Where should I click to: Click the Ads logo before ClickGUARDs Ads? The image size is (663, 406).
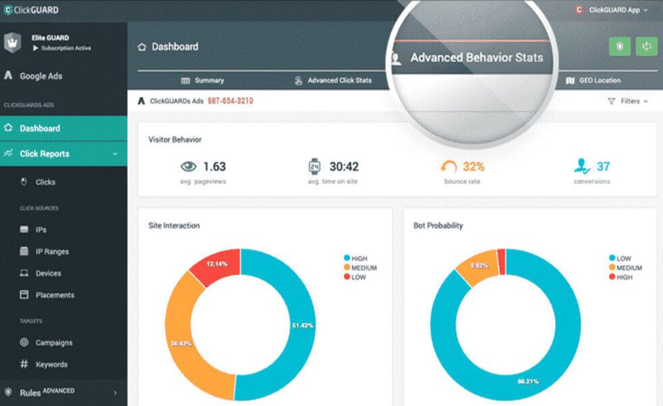pos(142,100)
